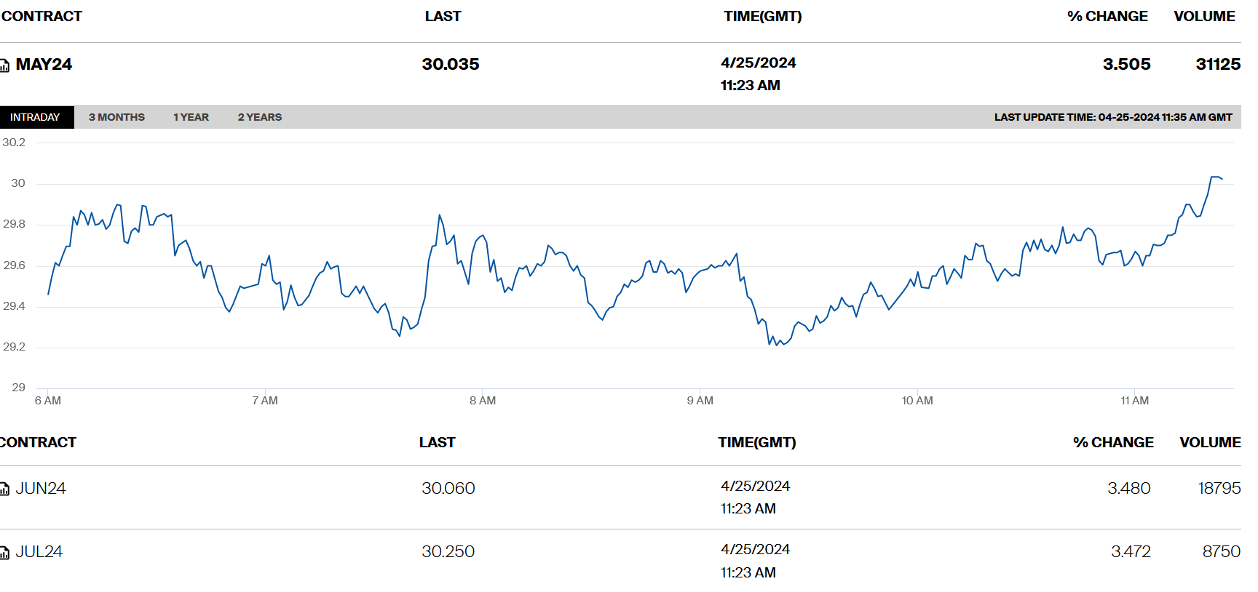The width and height of the screenshot is (1258, 592).
Task: Select the JUL24 contract label
Action: 39,552
